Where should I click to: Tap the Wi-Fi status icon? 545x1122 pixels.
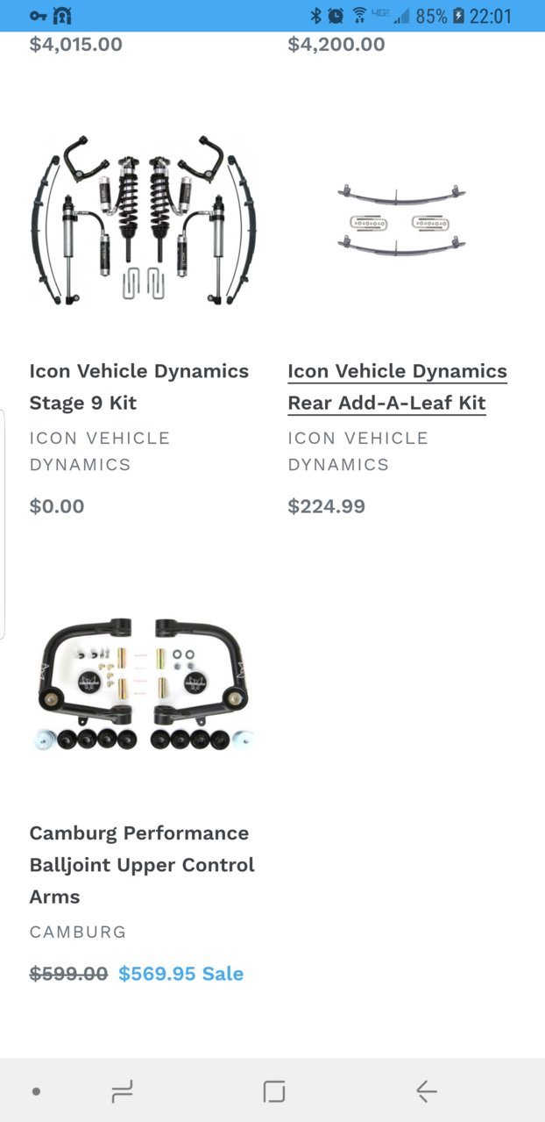[x=359, y=16]
